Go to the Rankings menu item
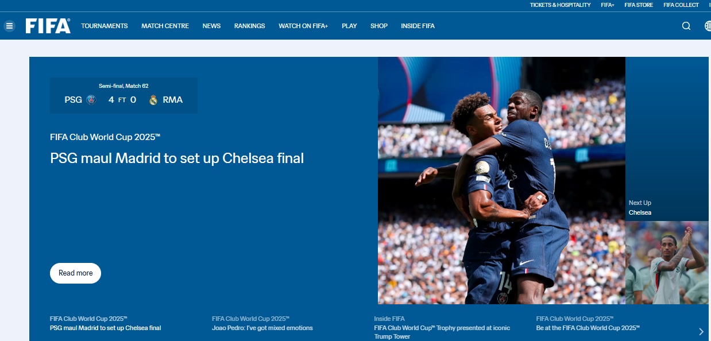 pyautogui.click(x=250, y=26)
